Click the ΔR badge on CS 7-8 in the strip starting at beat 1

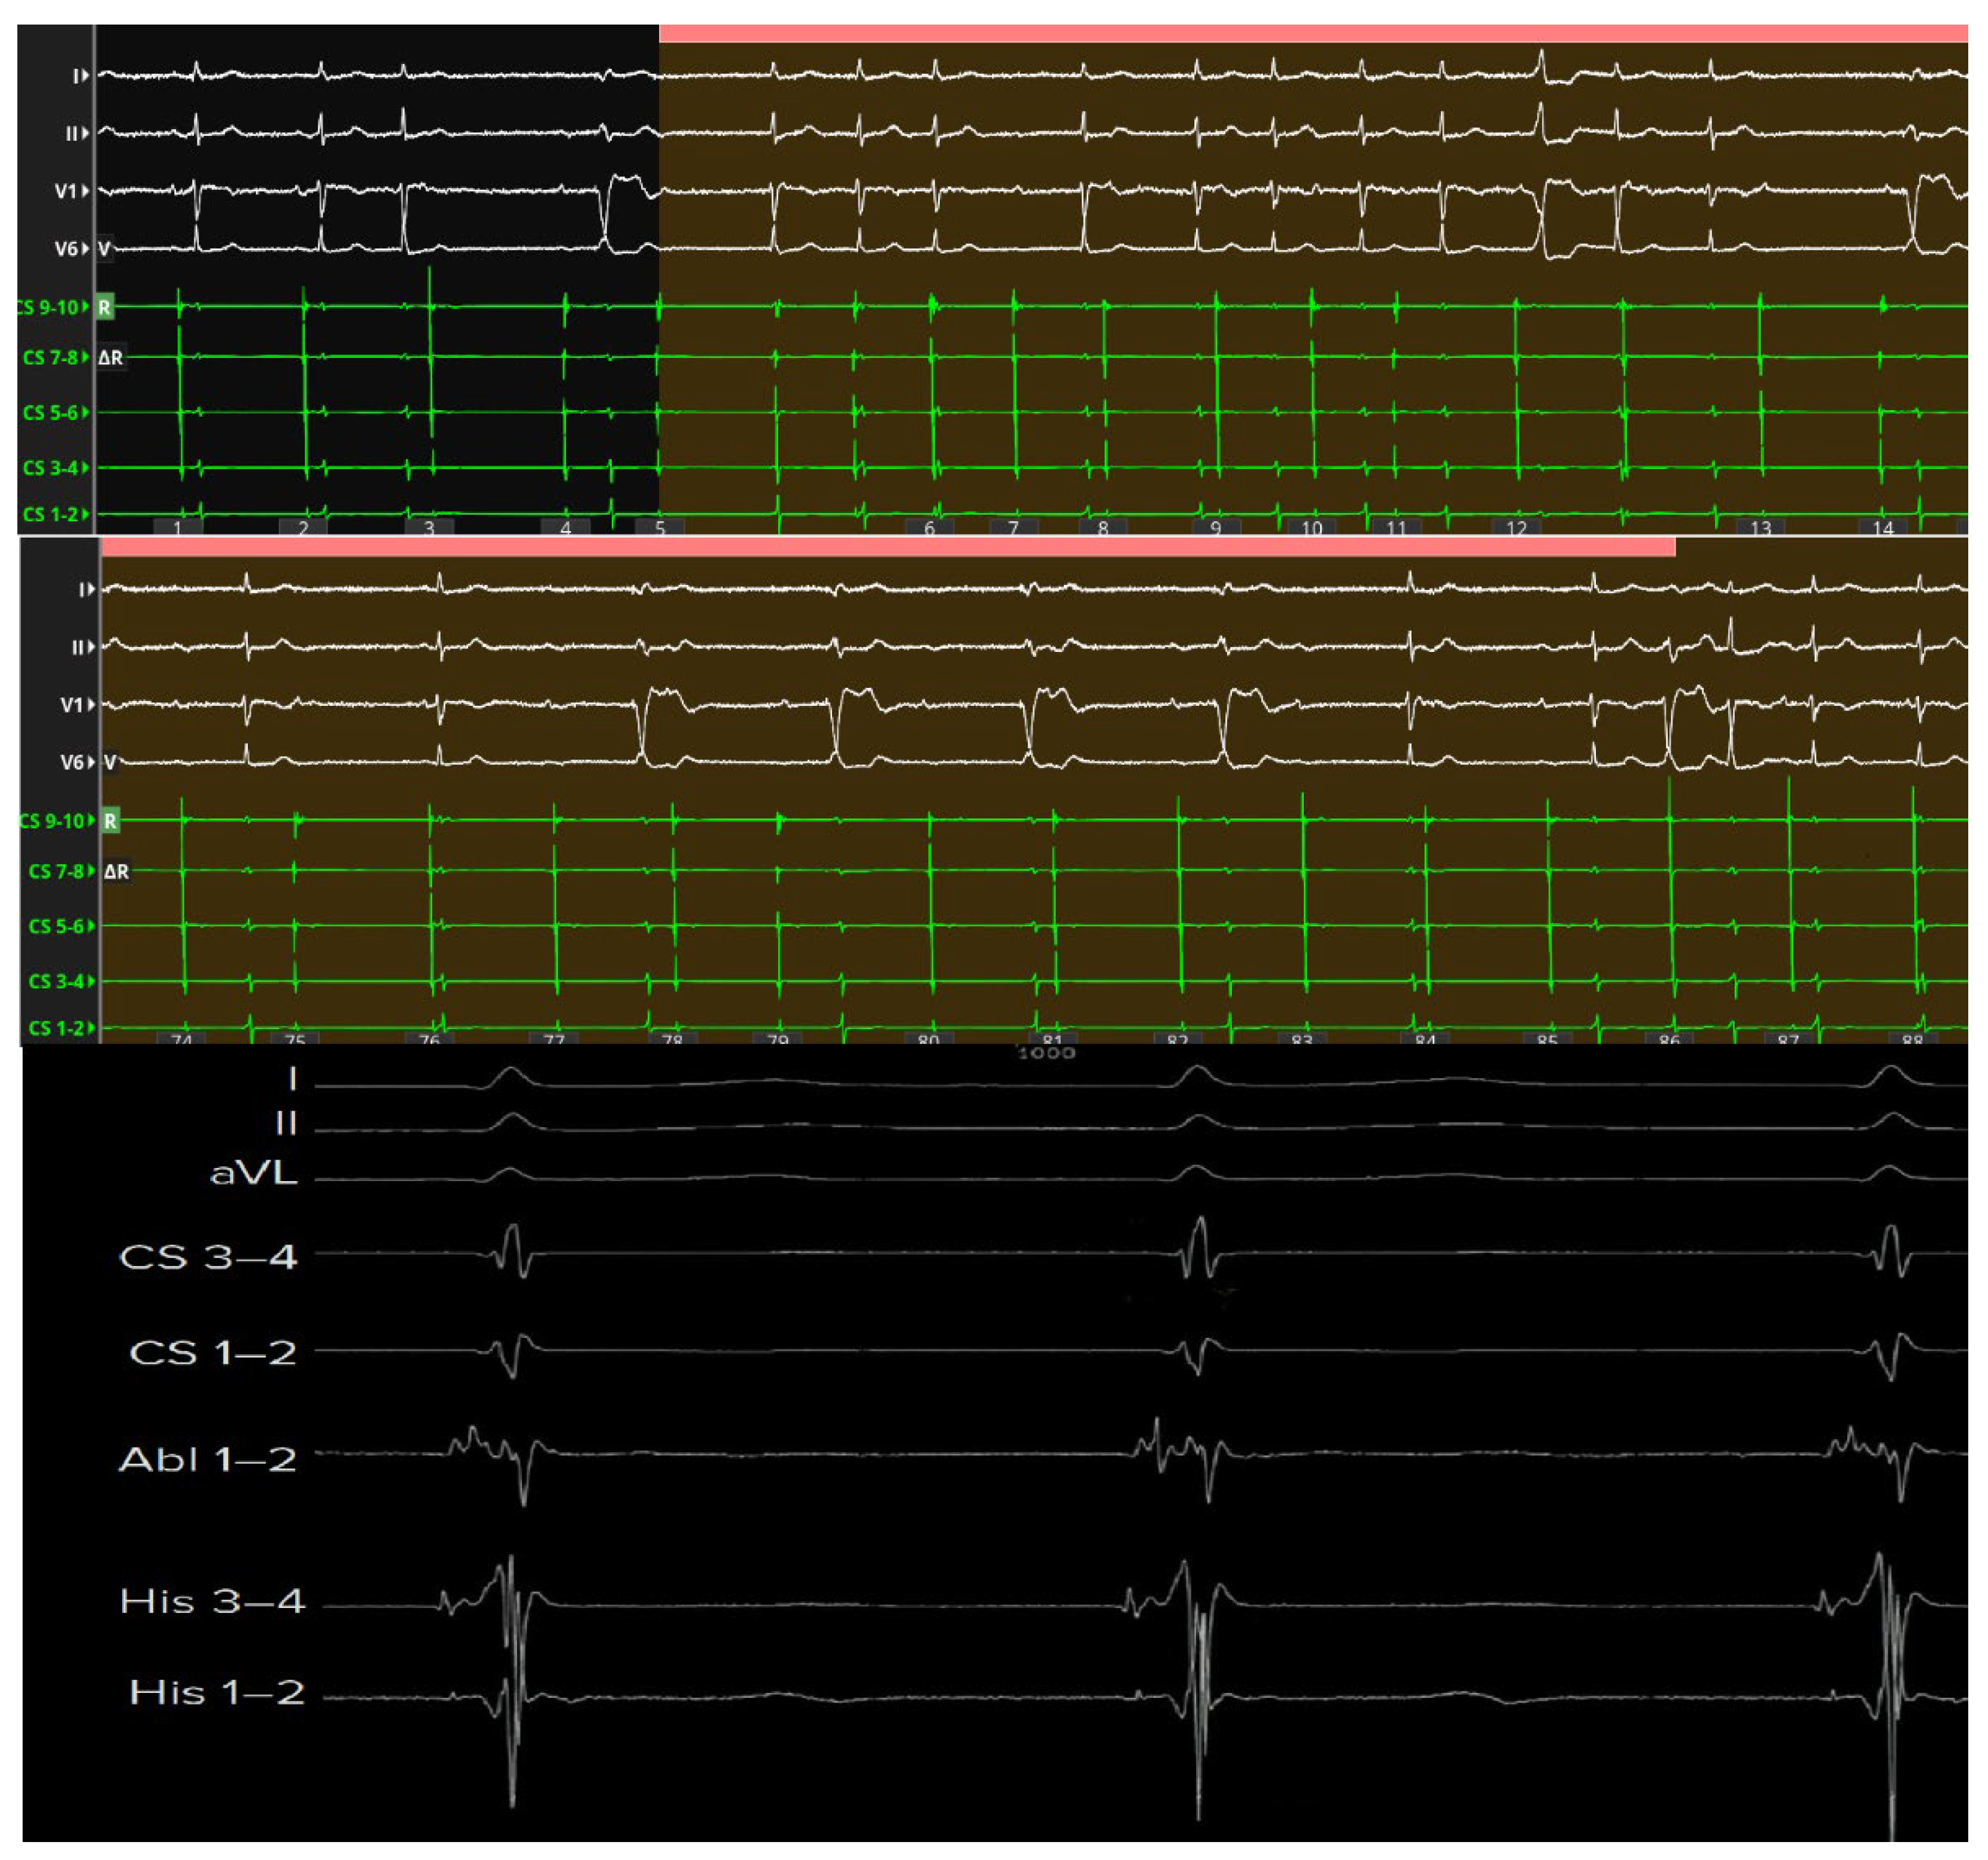click(x=110, y=358)
